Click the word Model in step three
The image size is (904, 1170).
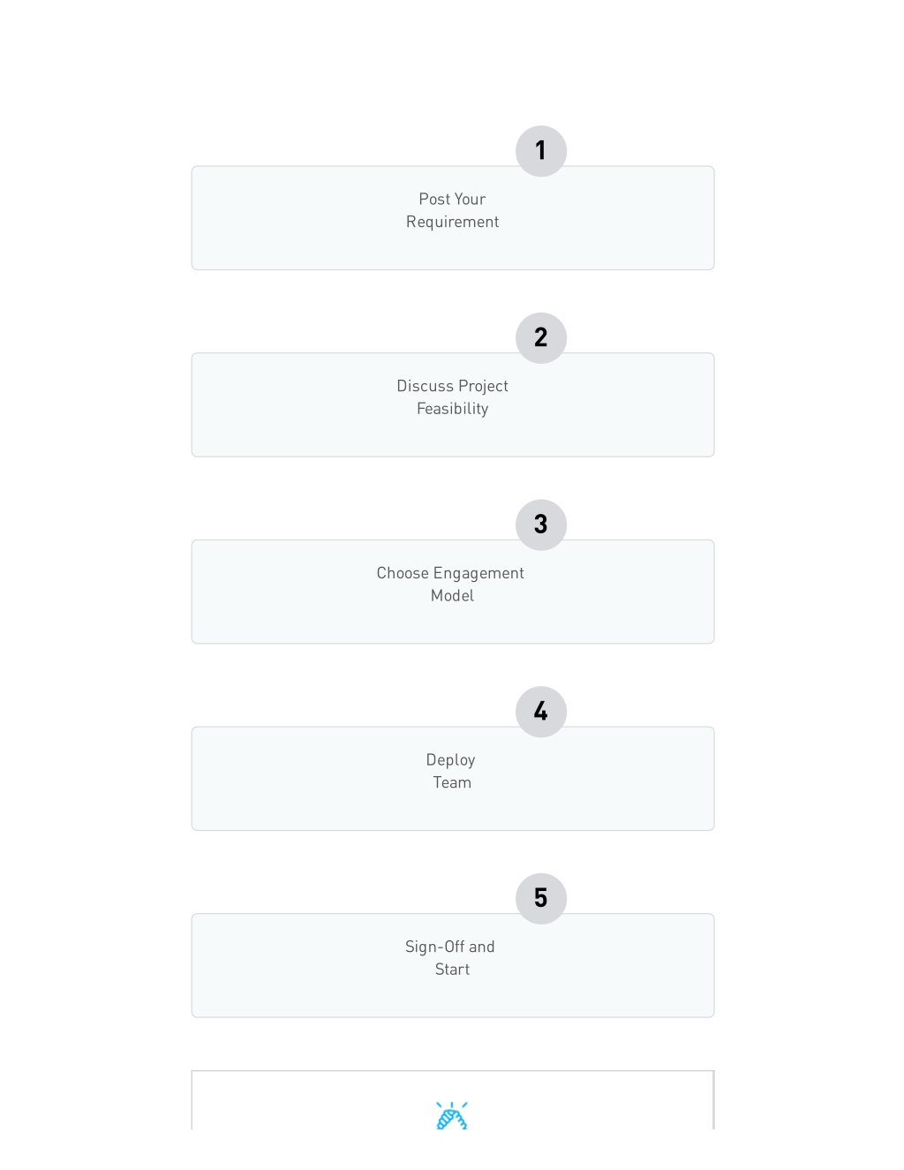(x=453, y=596)
